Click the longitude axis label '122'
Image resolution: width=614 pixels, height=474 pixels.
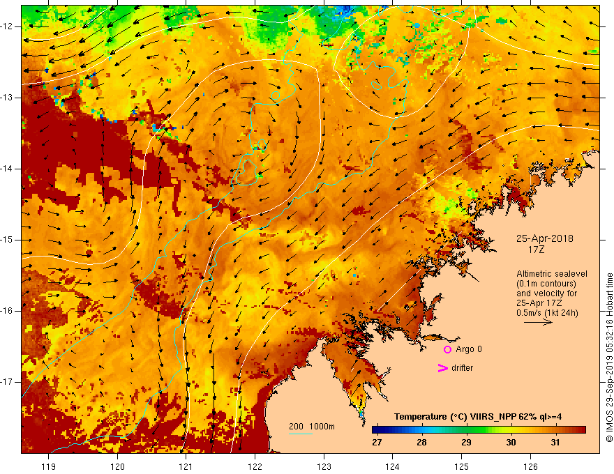(x=255, y=466)
